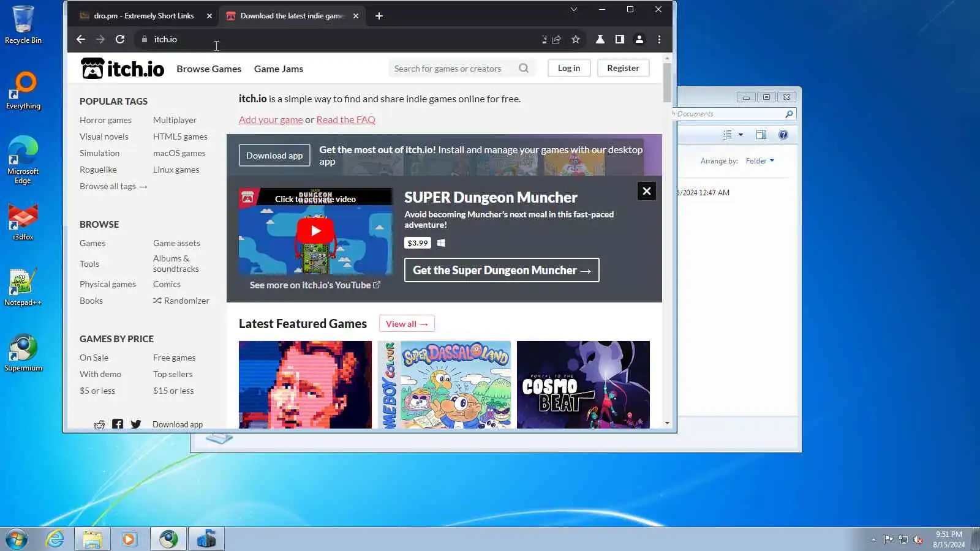This screenshot has width=980, height=551.
Task: Open Game Jams in the itch.io navigation
Action: tap(279, 69)
